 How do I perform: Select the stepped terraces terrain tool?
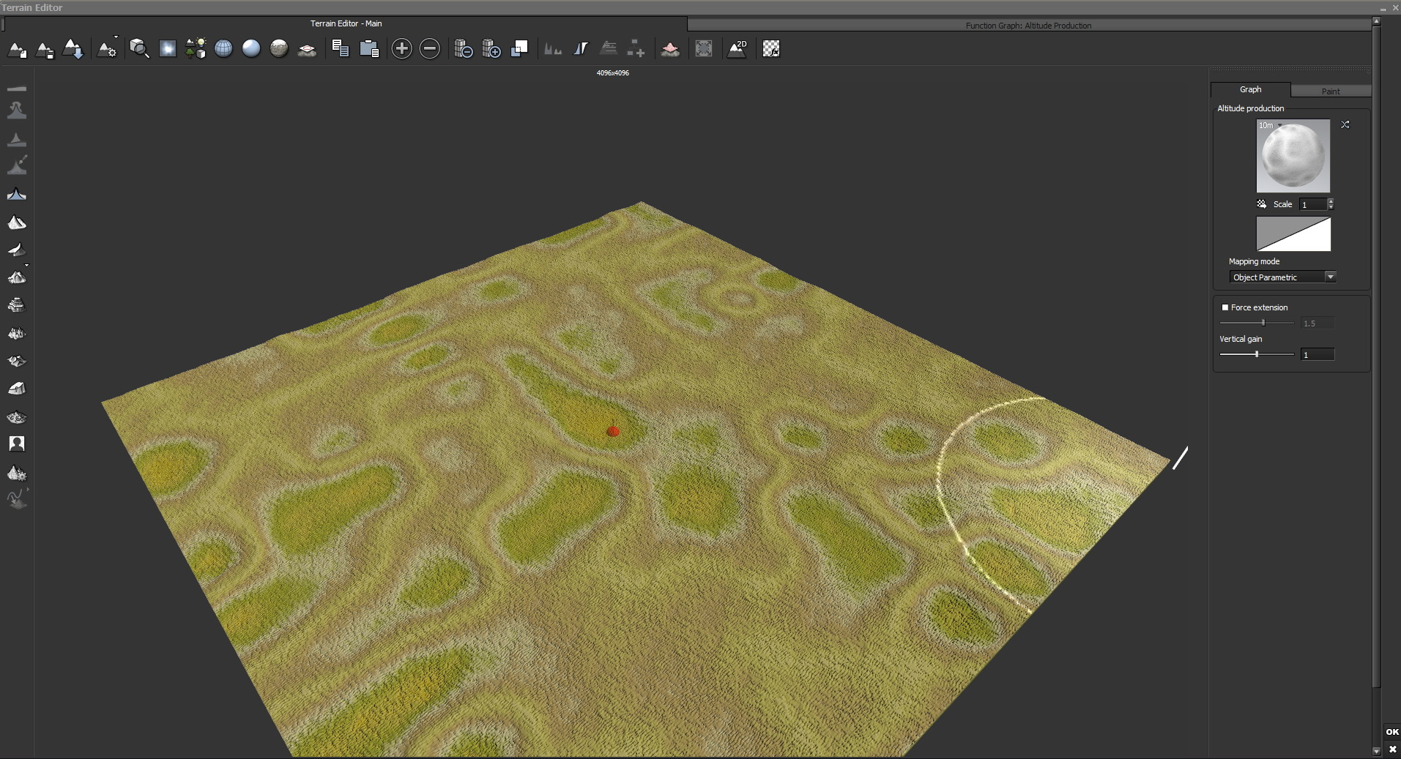[x=17, y=305]
